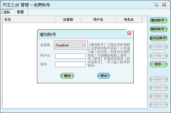Close the main 列王之剑 management window
This screenshot has height=113, width=171.
point(164,5)
